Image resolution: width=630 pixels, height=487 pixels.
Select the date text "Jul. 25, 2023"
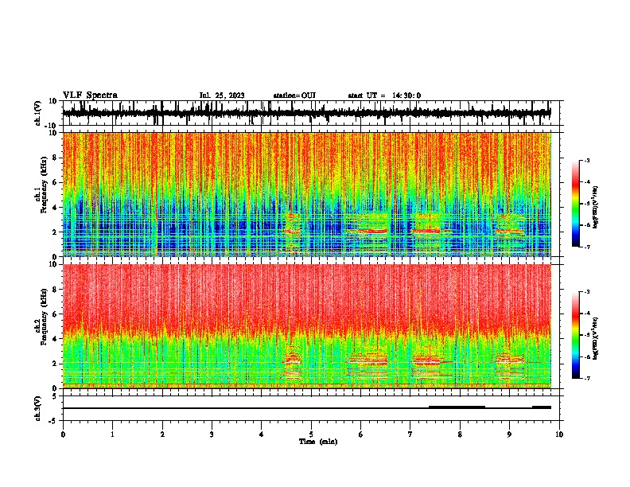coord(222,95)
